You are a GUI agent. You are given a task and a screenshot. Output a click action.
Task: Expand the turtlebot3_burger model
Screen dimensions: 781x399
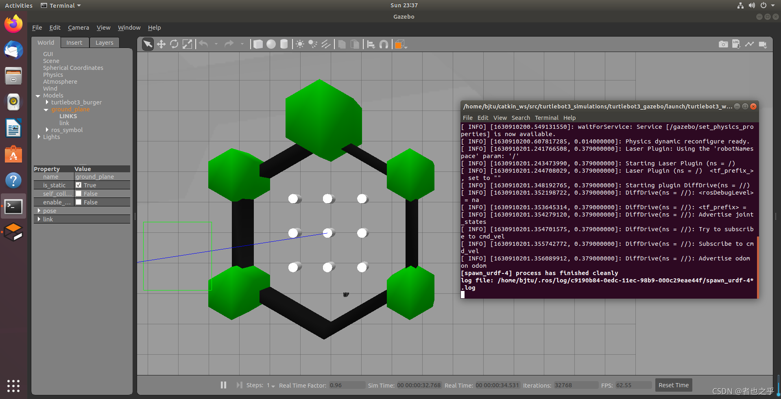coord(47,102)
